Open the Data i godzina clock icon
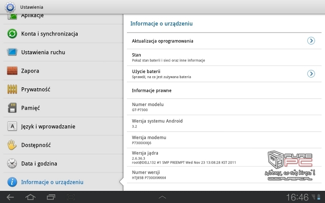325x203 pixels. pyautogui.click(x=12, y=163)
